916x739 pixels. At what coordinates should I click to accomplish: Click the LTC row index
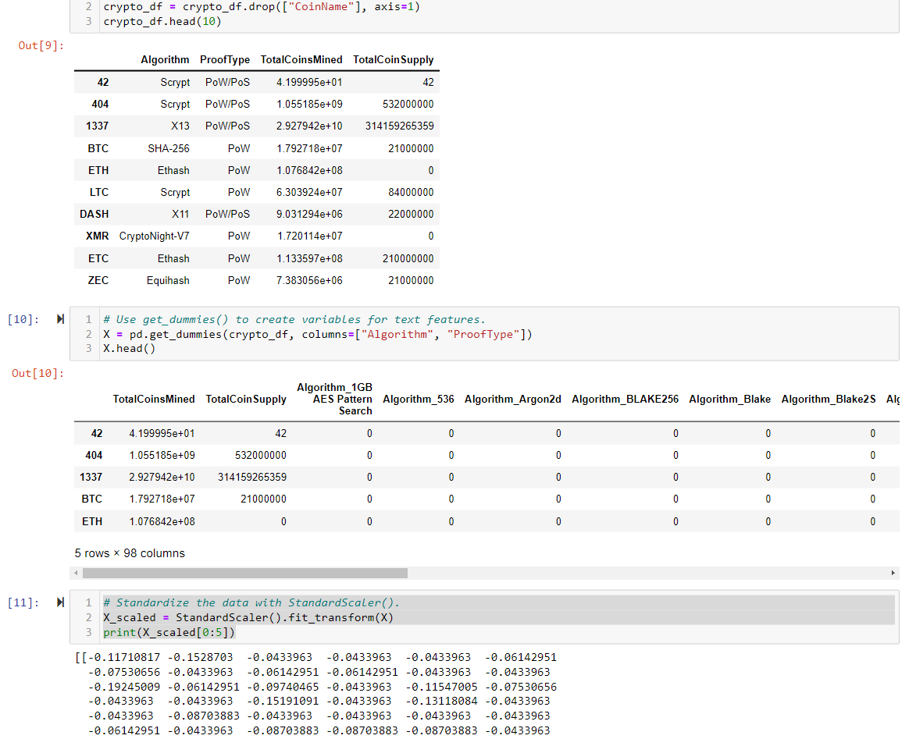[x=98, y=192]
